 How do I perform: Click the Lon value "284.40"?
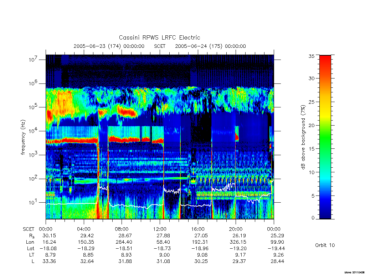pos(124,242)
